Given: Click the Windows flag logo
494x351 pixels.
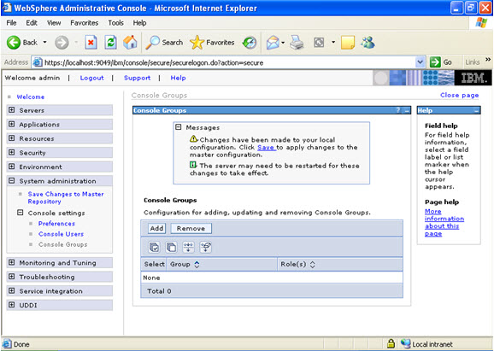Looking at the screenshot, I should (481, 23).
